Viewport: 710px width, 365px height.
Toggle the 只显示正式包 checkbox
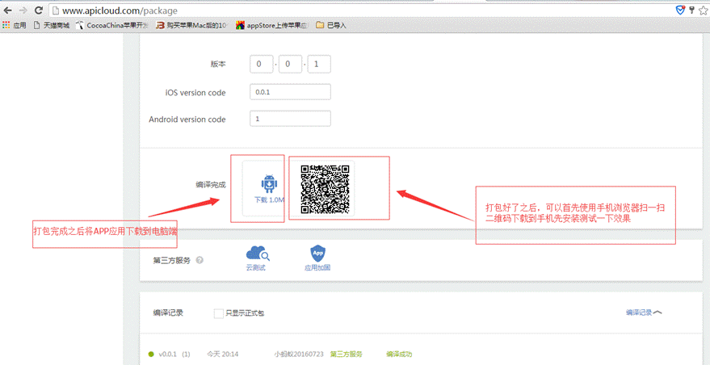click(219, 313)
